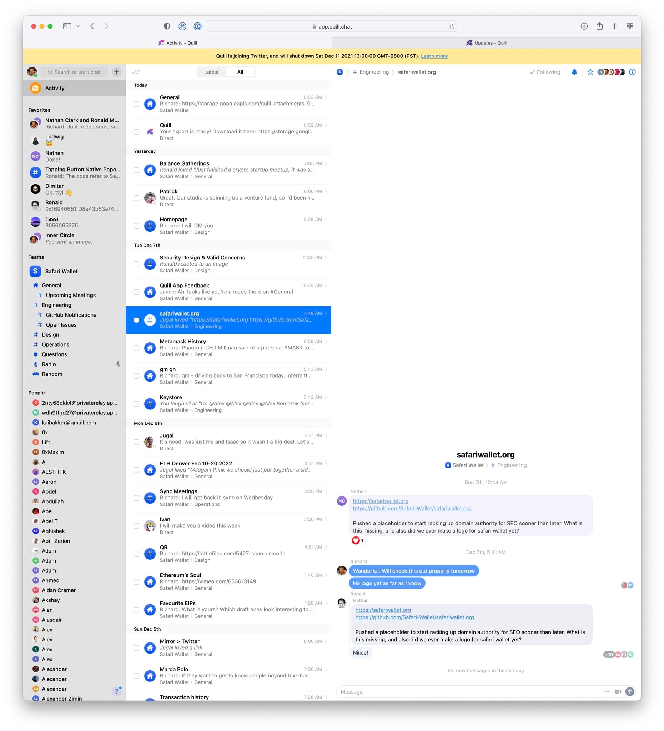The height and width of the screenshot is (731, 664).
Task: Open the GitHub Notifications channel
Action: pyautogui.click(x=71, y=315)
